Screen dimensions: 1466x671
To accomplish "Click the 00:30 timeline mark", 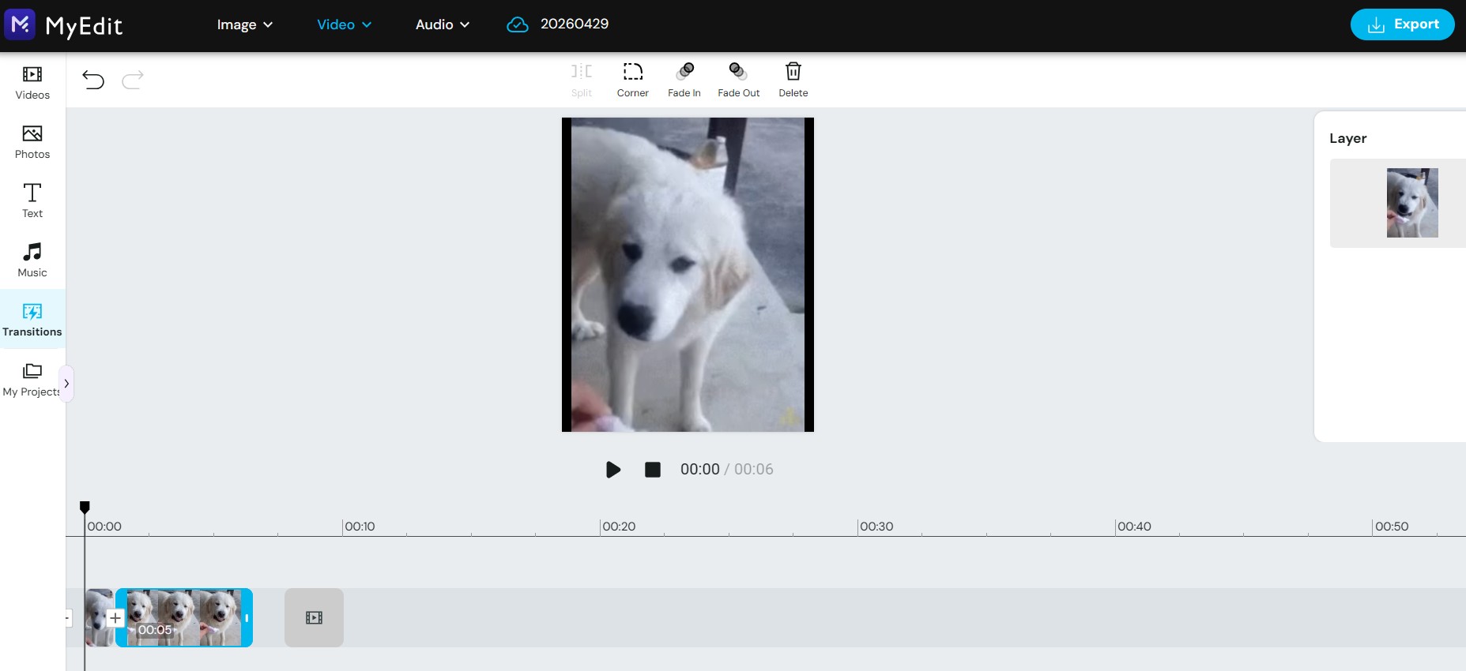I will pos(876,527).
